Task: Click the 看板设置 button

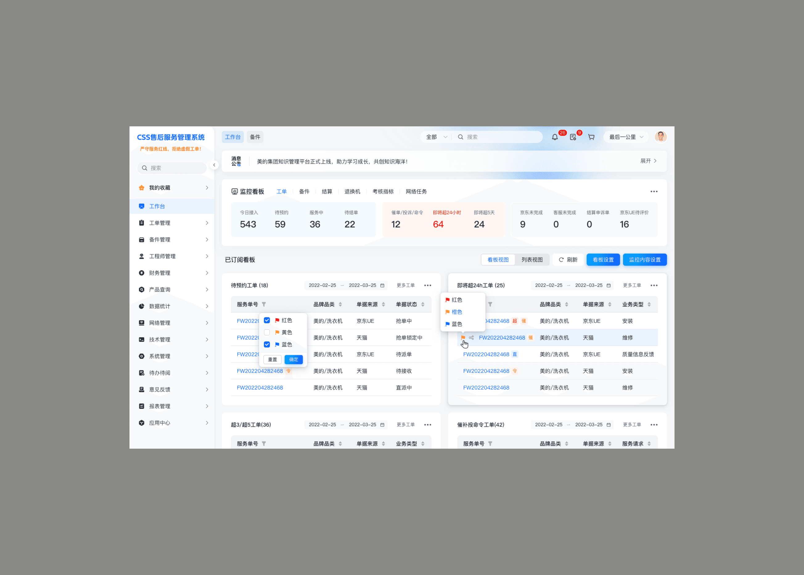Action: click(603, 260)
